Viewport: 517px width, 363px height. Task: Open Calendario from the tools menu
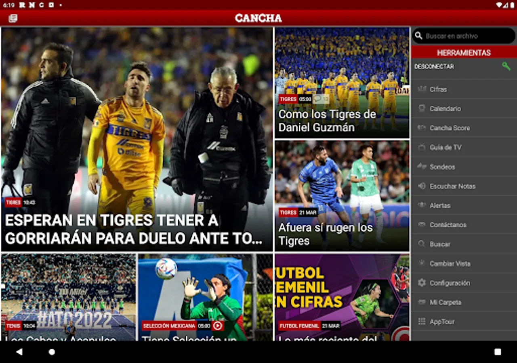click(x=464, y=108)
